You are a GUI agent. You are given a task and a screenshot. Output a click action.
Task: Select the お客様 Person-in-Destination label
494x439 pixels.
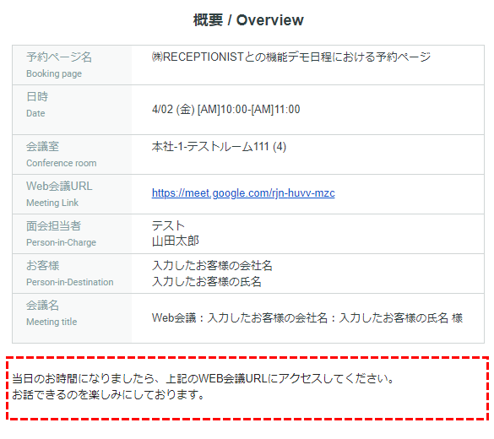pos(69,274)
